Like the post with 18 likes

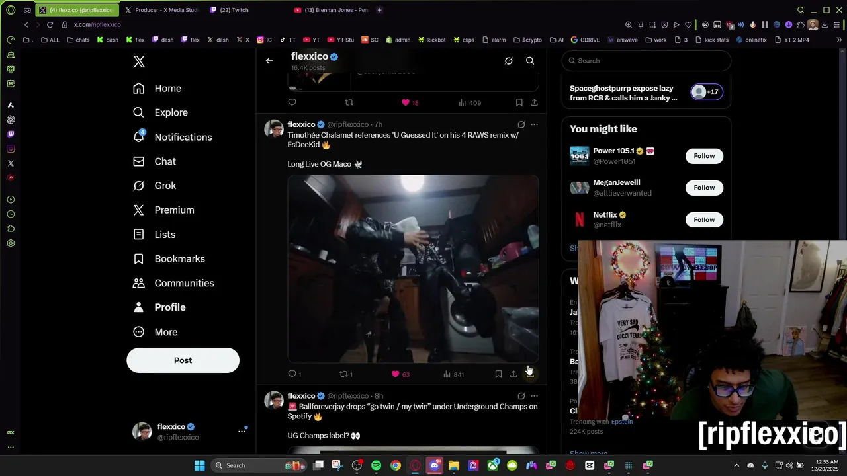click(x=406, y=102)
